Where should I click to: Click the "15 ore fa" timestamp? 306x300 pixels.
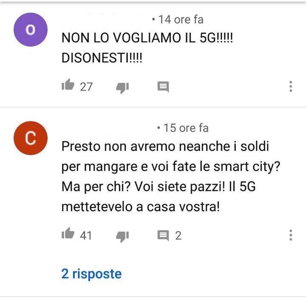point(186,128)
